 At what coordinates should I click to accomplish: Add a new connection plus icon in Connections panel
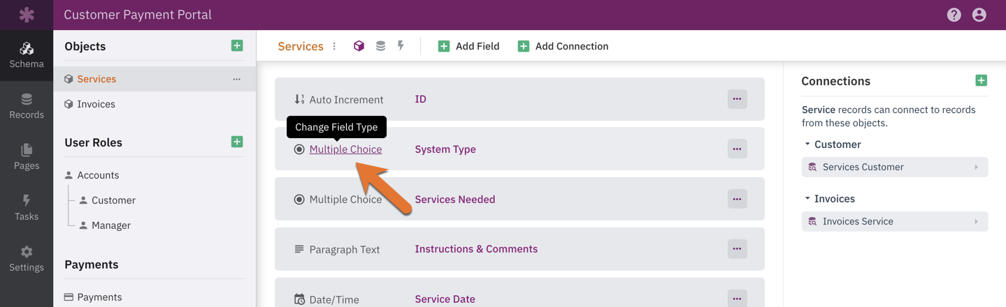982,80
